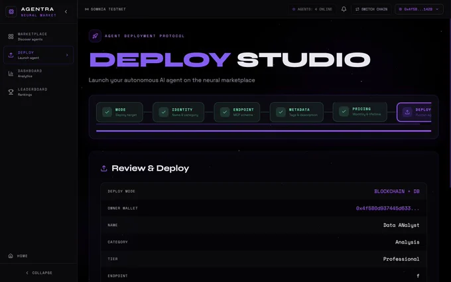Click the Agents: 4 Online status badge

[312, 9]
